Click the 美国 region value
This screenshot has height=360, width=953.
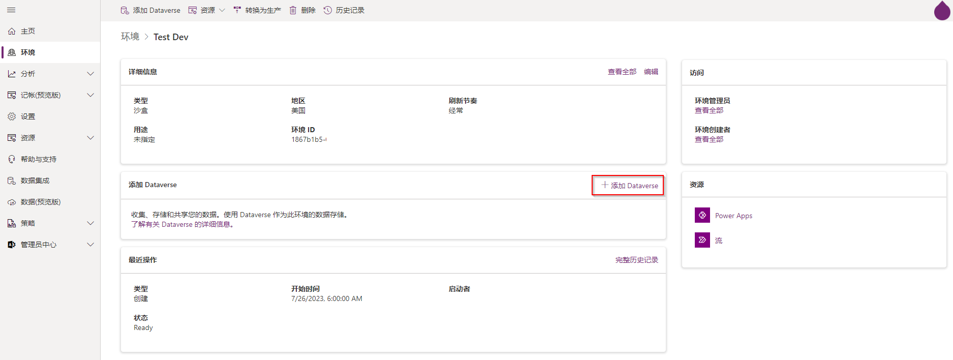pyautogui.click(x=298, y=110)
